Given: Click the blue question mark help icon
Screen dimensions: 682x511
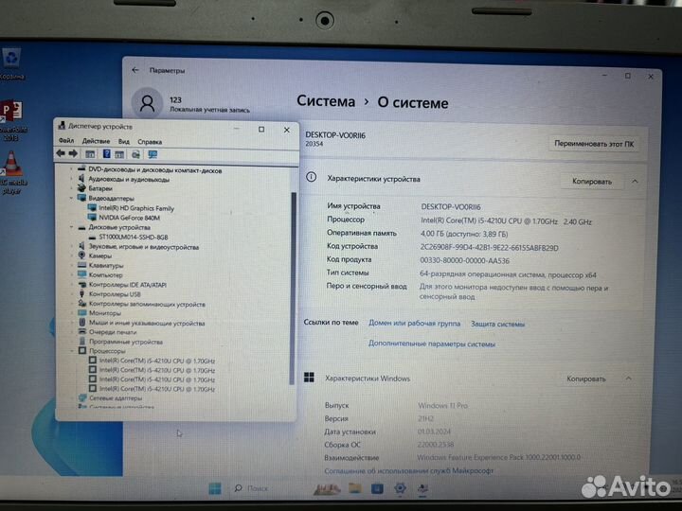Looking at the screenshot, I should [x=106, y=154].
